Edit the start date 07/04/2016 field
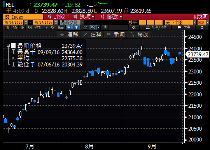Screen dimensions: 210x150 click(13, 23)
